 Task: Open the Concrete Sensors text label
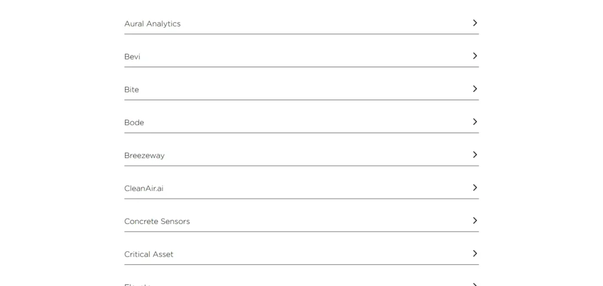tap(157, 221)
